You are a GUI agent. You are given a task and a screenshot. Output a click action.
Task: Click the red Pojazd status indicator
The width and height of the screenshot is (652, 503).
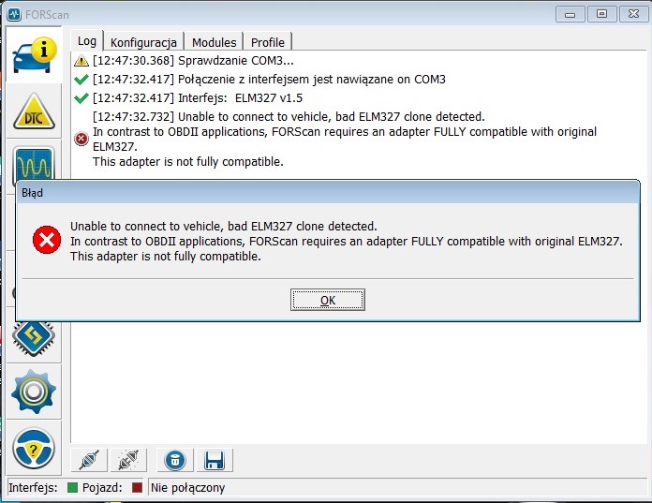138,488
